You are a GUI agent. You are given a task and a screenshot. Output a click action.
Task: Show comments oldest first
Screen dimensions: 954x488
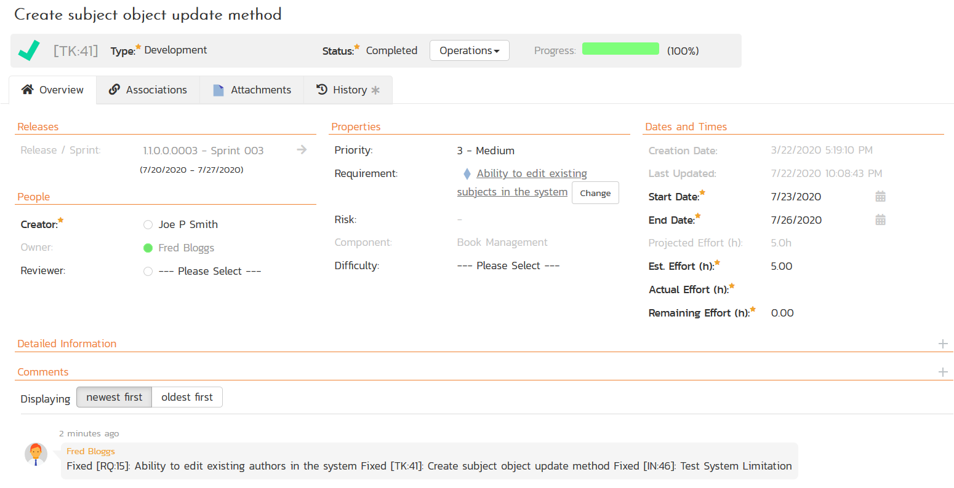click(x=186, y=398)
